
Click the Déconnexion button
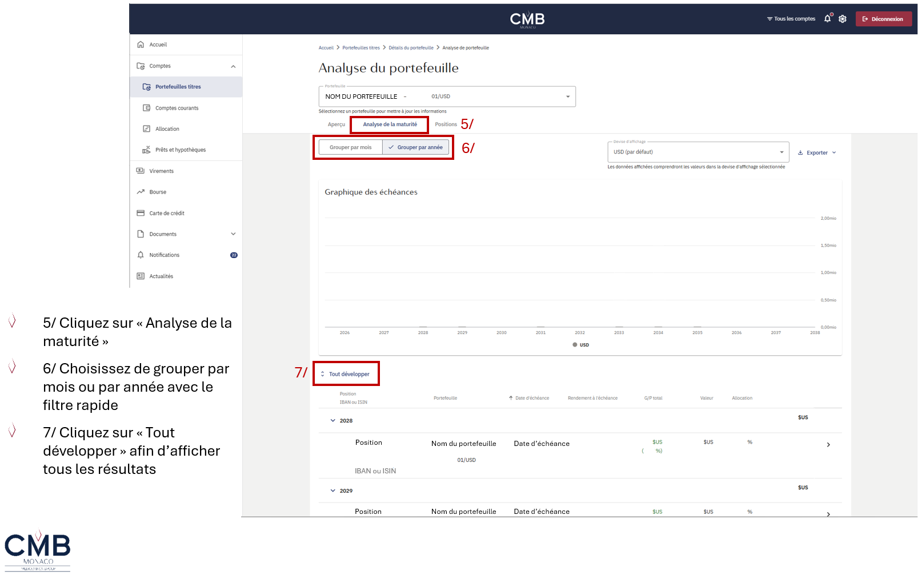point(883,19)
